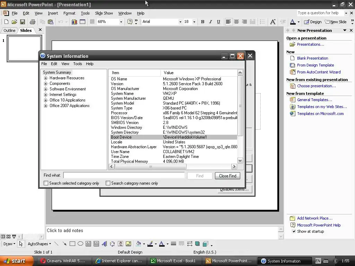Open Fill Color picker arrow on Draw toolbar
355x266 pixels.
(144, 244)
